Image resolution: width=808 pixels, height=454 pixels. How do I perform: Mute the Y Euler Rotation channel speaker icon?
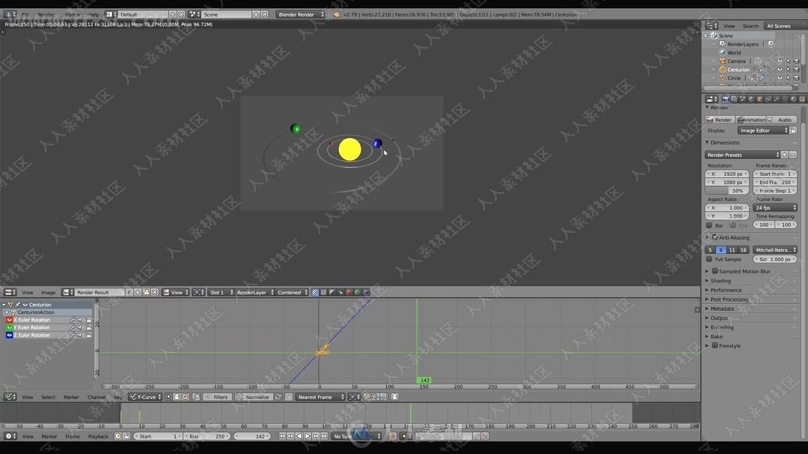point(81,328)
